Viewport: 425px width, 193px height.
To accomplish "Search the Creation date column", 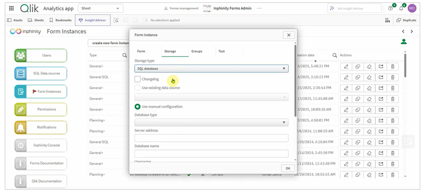I will click(x=335, y=55).
